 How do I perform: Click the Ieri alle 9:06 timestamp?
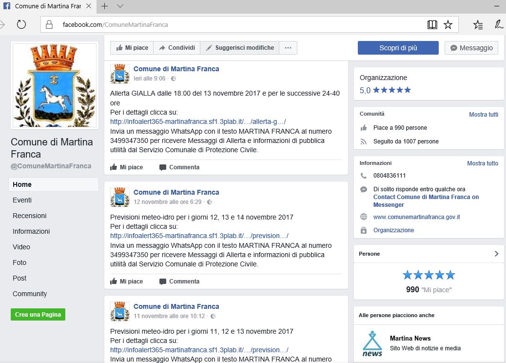click(x=150, y=79)
